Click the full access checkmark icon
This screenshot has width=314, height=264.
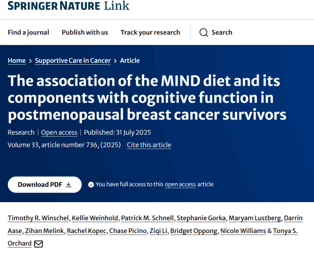91,184
